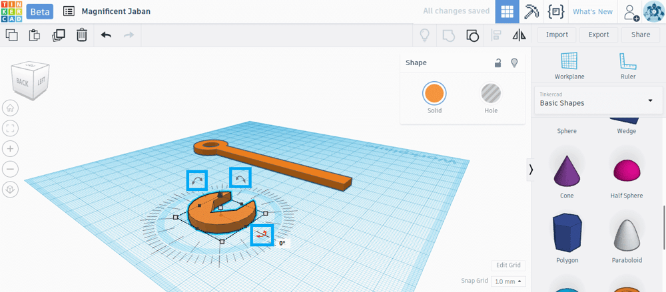Click the Align tool icon
Screen dimensions: 666x292
point(496,35)
